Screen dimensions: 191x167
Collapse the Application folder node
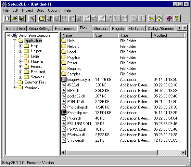coord(14,41)
